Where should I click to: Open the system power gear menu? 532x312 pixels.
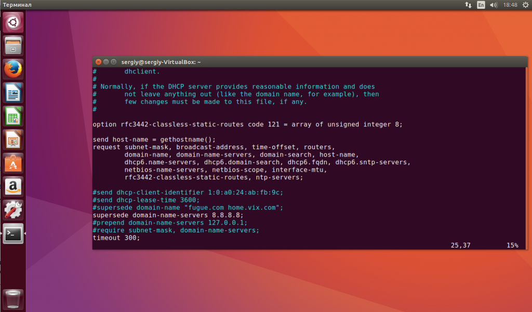click(525, 5)
